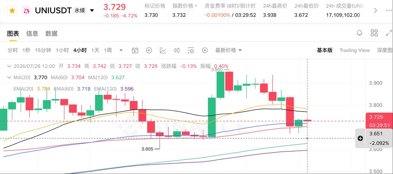393x174 pixels.
Task: Click the plus icon on crosshair price
Action: (360, 138)
